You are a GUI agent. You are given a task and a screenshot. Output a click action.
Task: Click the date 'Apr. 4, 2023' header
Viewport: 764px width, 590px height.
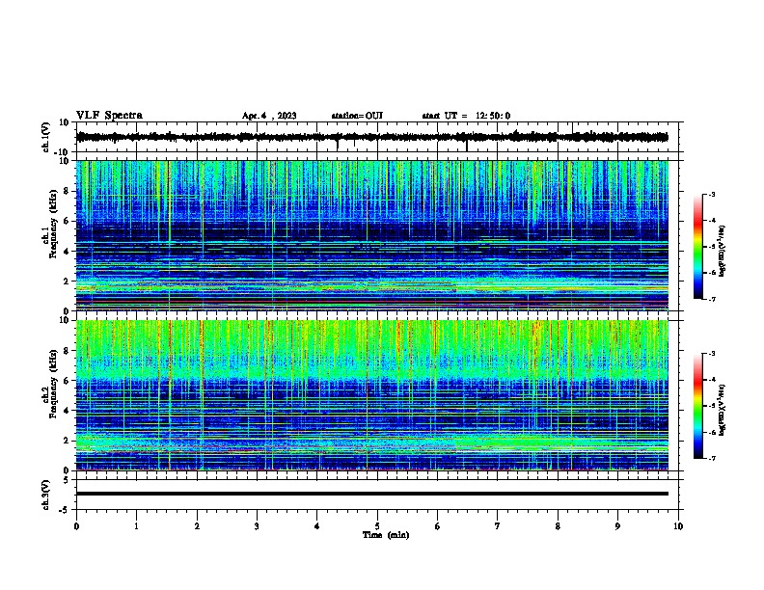coord(269,116)
